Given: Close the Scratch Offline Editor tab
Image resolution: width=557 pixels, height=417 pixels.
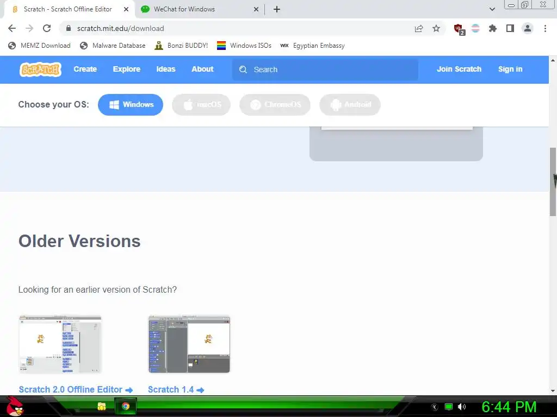Looking at the screenshot, I should click(126, 9).
